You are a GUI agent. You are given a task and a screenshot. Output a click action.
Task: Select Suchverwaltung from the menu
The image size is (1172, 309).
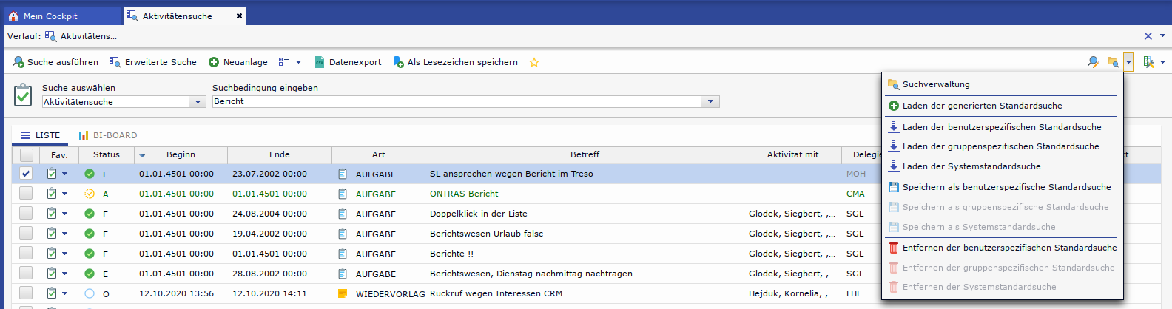point(936,84)
